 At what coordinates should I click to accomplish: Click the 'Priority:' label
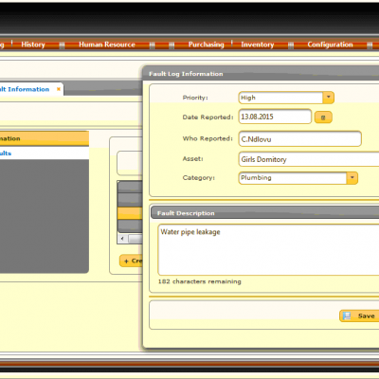click(195, 98)
